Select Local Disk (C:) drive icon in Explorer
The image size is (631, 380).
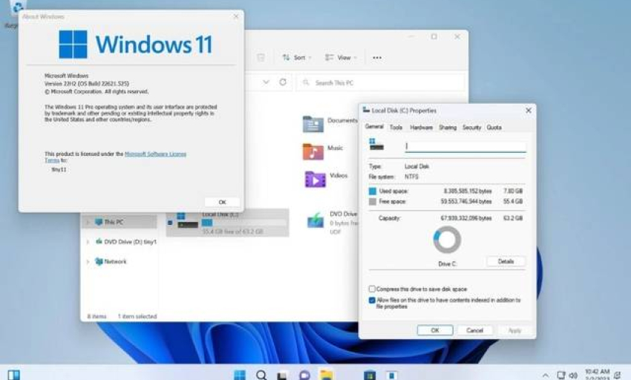(x=188, y=220)
